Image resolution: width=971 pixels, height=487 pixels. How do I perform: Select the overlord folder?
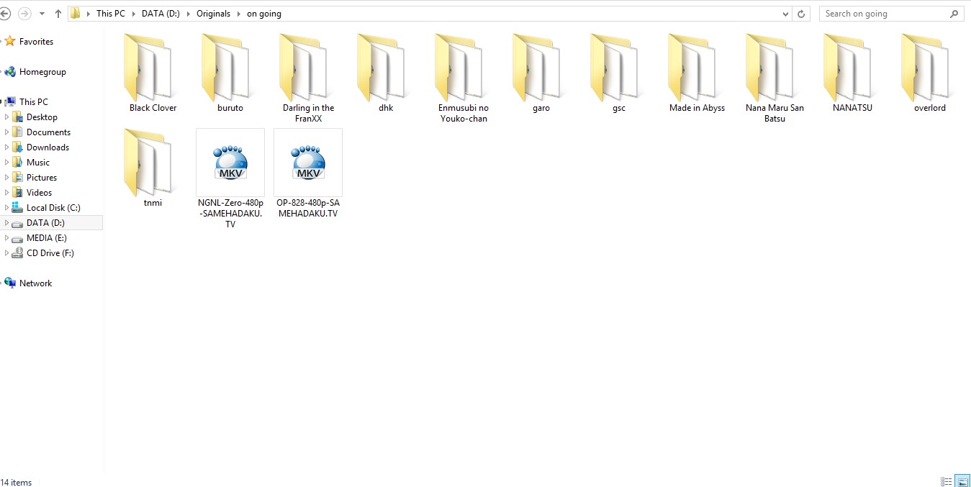tap(930, 73)
